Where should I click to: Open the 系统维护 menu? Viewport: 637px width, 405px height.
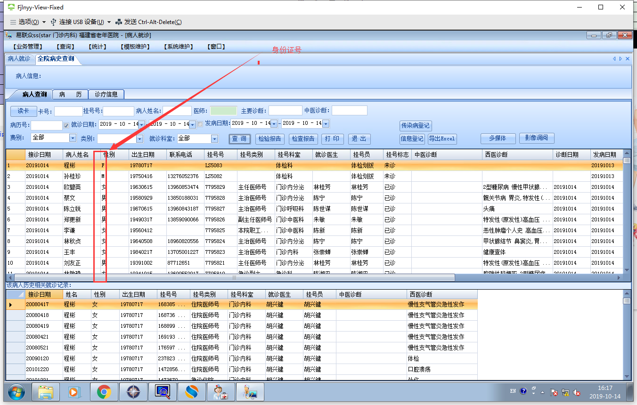coord(179,47)
